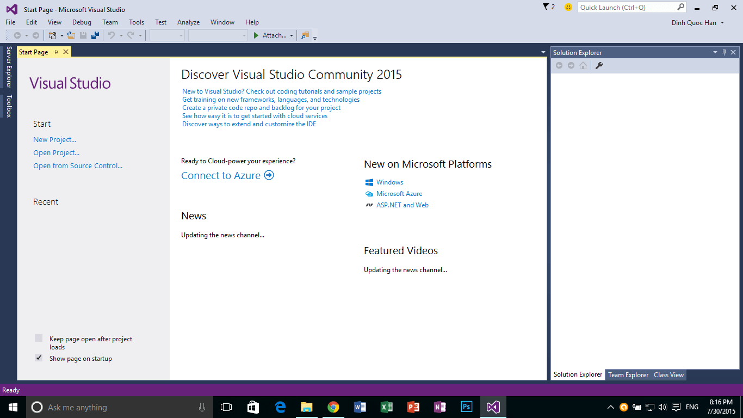The image size is (743, 418).
Task: Click the Save All toolbar icon
Action: pyautogui.click(x=95, y=35)
